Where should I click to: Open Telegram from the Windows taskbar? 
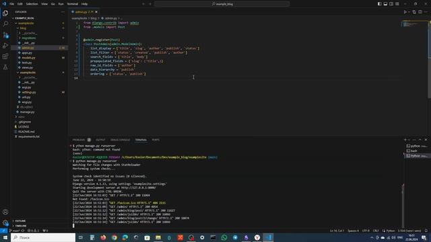(x=235, y=237)
